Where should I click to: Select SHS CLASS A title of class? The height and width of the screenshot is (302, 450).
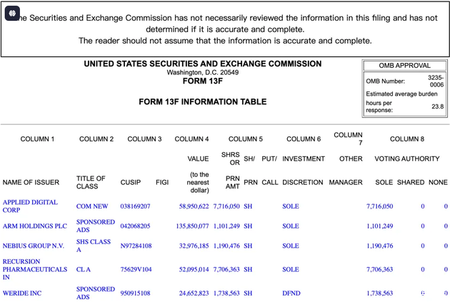click(x=94, y=246)
